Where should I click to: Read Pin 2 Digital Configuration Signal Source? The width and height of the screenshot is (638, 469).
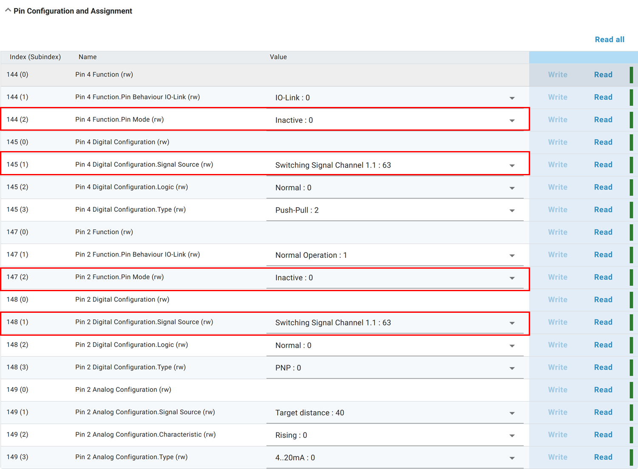coord(603,322)
